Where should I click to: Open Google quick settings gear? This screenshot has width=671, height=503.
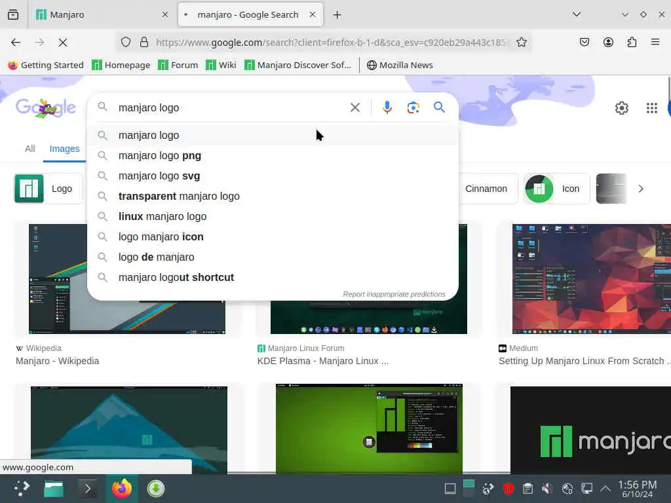click(x=622, y=108)
